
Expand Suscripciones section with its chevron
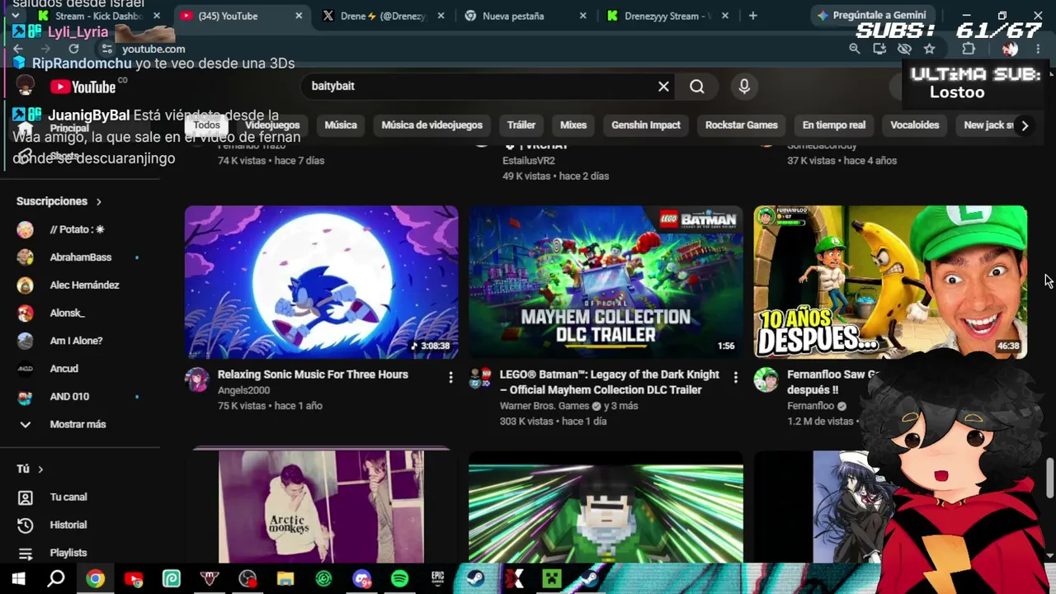coord(98,201)
